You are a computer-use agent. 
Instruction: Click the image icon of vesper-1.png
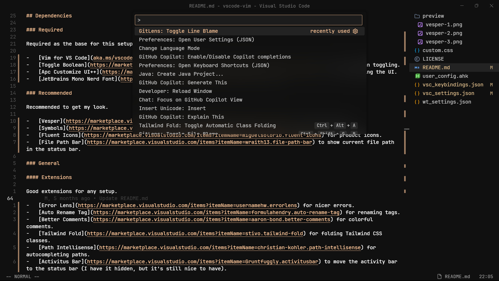click(x=420, y=25)
